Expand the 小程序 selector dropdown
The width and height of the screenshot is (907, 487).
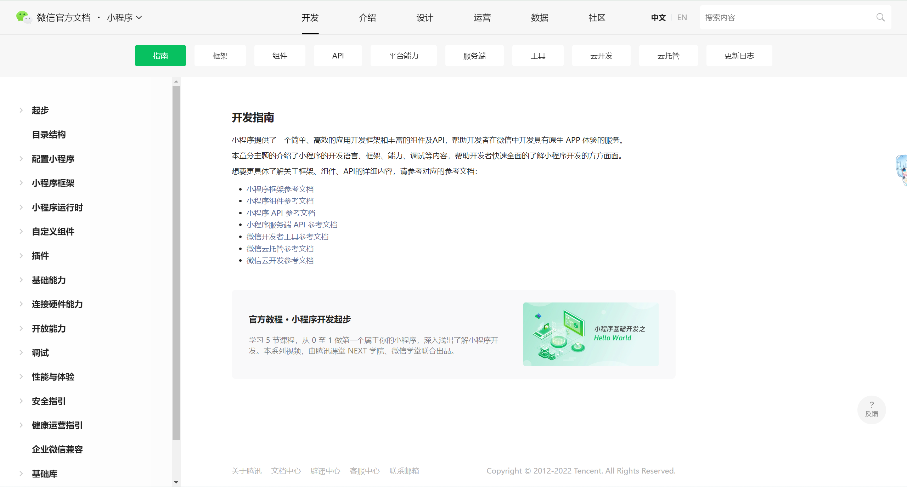(124, 17)
